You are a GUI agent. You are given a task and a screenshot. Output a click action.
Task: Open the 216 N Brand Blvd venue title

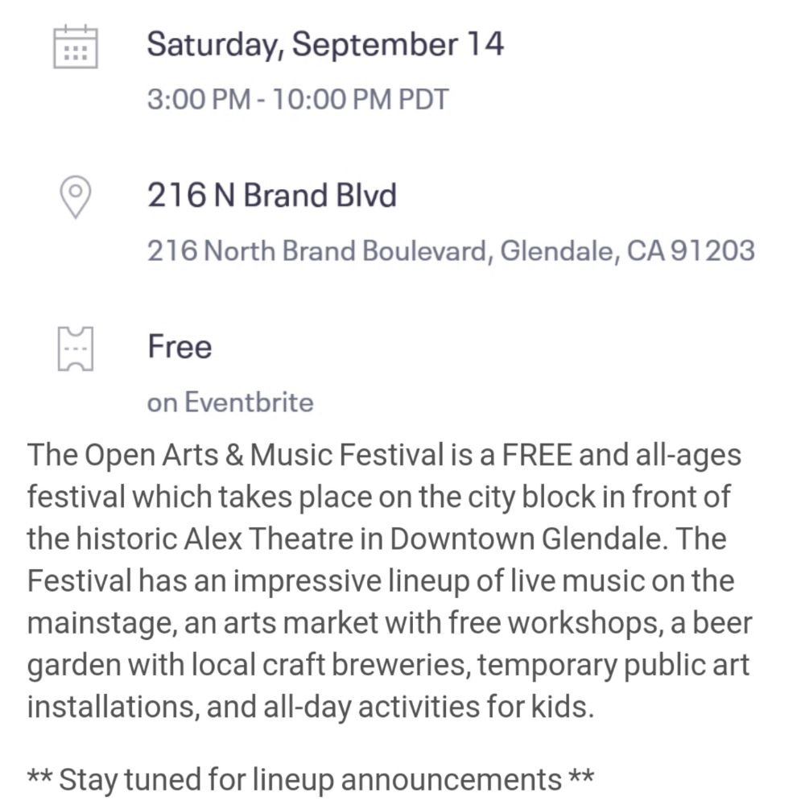(x=271, y=195)
